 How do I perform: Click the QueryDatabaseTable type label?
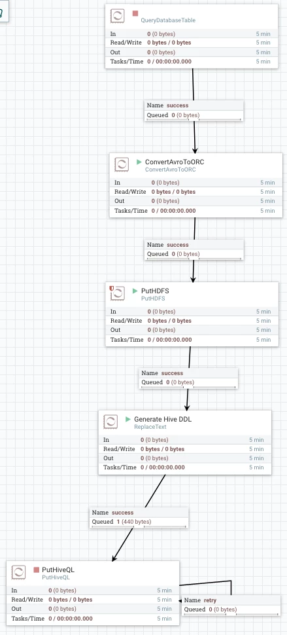point(168,20)
